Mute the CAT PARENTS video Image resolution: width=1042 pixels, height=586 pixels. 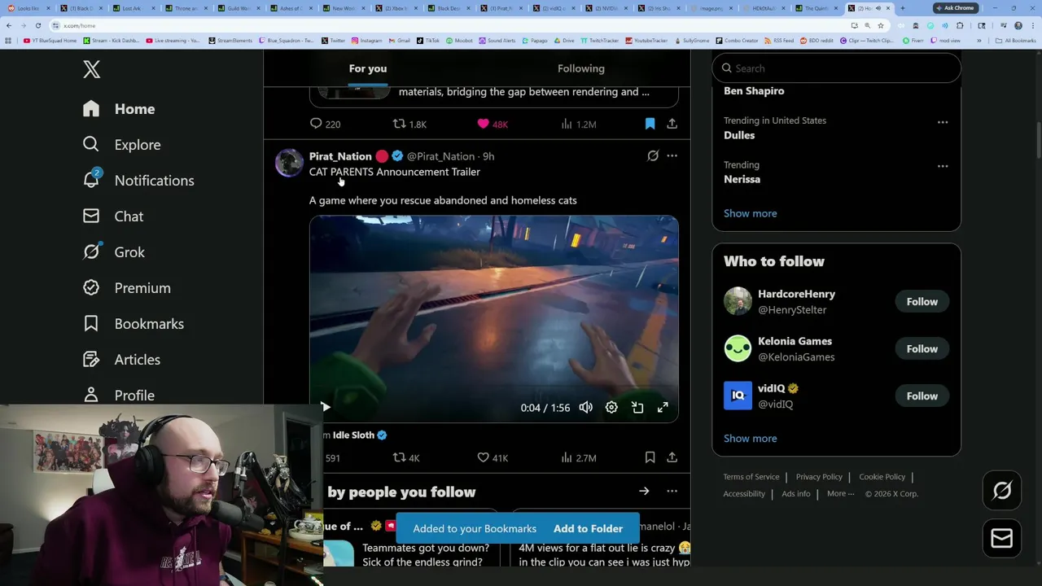(585, 407)
